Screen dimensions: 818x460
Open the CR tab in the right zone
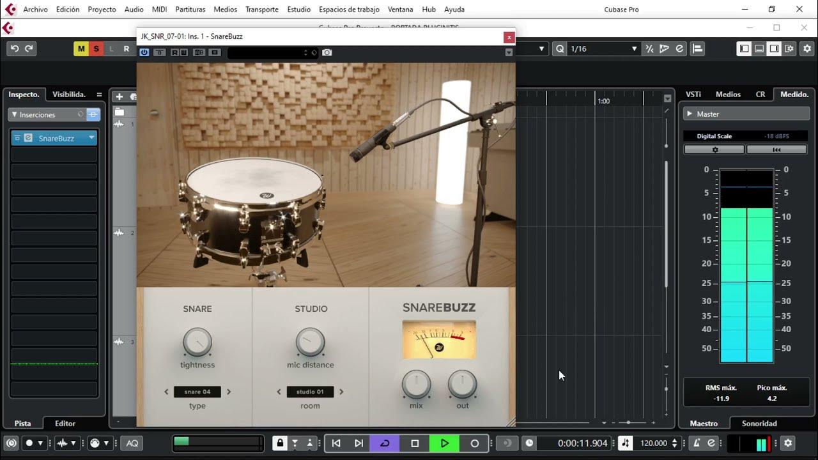[x=760, y=94]
